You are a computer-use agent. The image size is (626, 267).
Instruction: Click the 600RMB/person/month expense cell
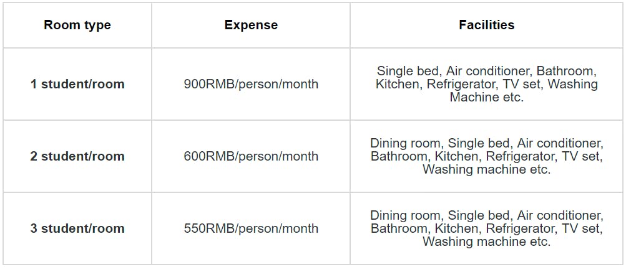coord(251,156)
